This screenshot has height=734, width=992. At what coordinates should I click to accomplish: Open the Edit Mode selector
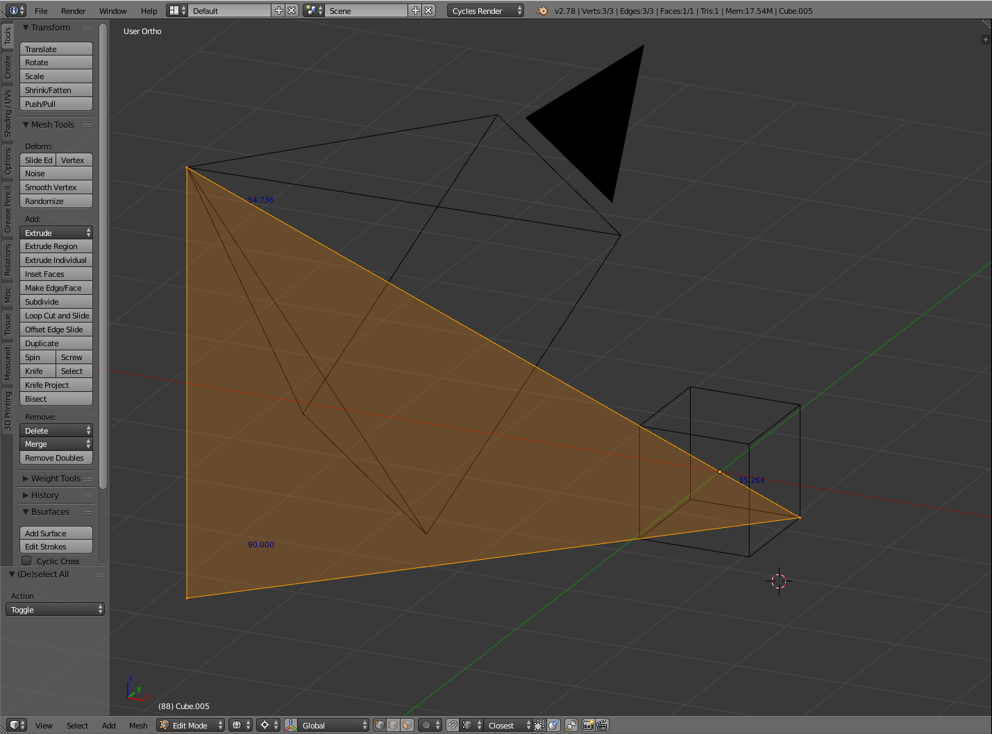pyautogui.click(x=191, y=725)
